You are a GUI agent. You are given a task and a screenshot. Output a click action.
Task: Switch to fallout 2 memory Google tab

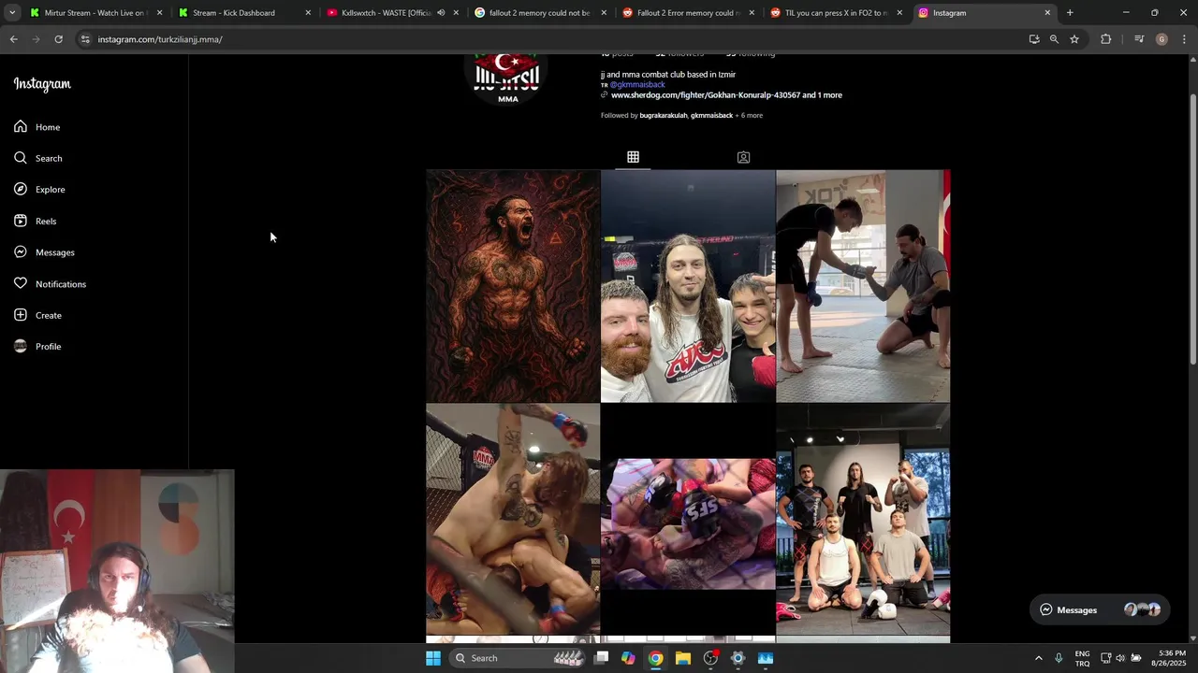[x=539, y=13]
